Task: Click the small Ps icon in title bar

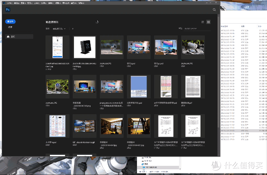Action: click(4, 3)
